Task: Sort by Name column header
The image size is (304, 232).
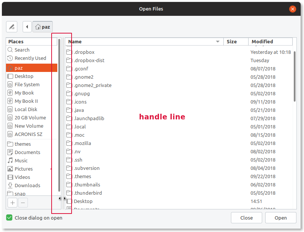Action: (144, 41)
